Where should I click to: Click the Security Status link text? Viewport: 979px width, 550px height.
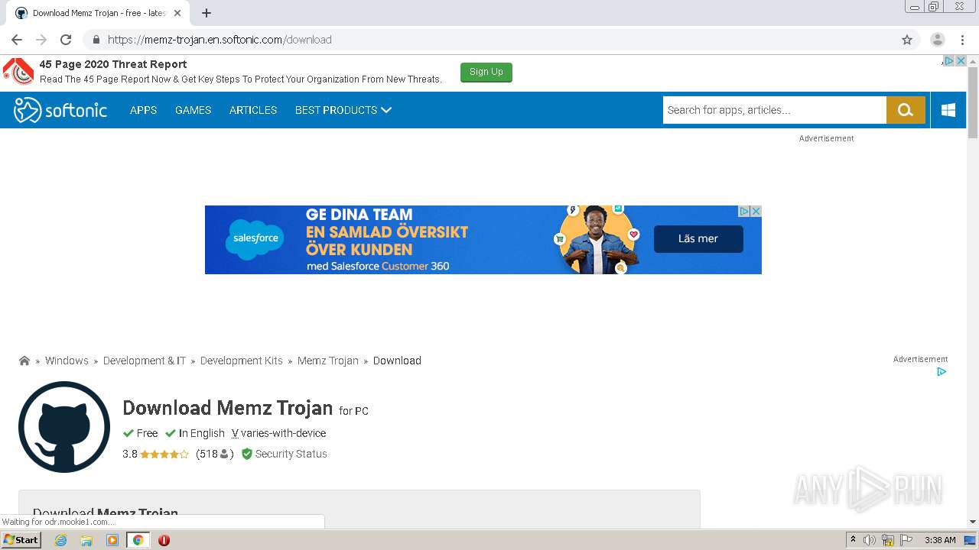point(291,454)
